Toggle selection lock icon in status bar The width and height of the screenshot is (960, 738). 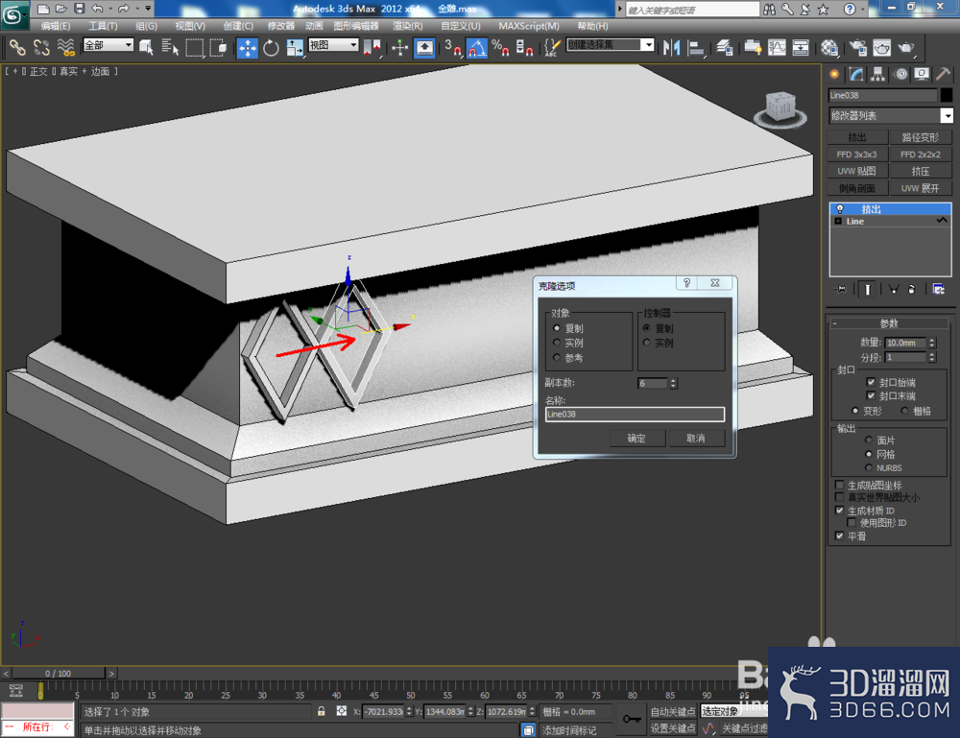click(321, 711)
